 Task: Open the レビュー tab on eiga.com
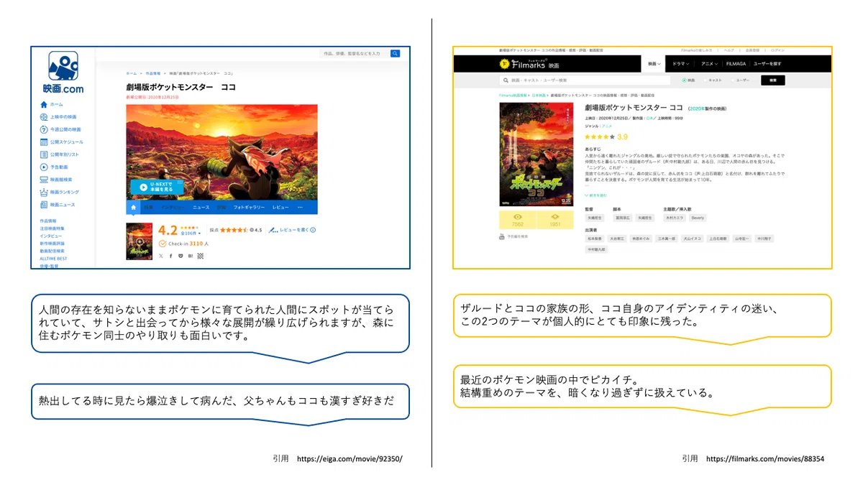[280, 208]
